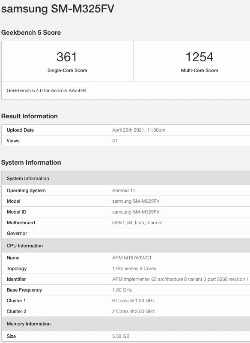
Task: Click the CPU Information table header
Action: 126,246
